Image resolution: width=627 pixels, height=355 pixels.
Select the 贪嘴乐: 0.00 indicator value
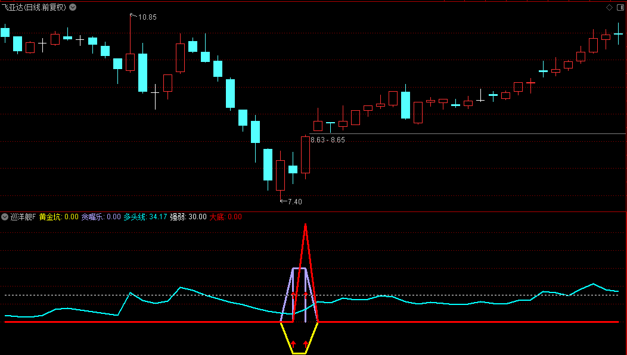101,217
